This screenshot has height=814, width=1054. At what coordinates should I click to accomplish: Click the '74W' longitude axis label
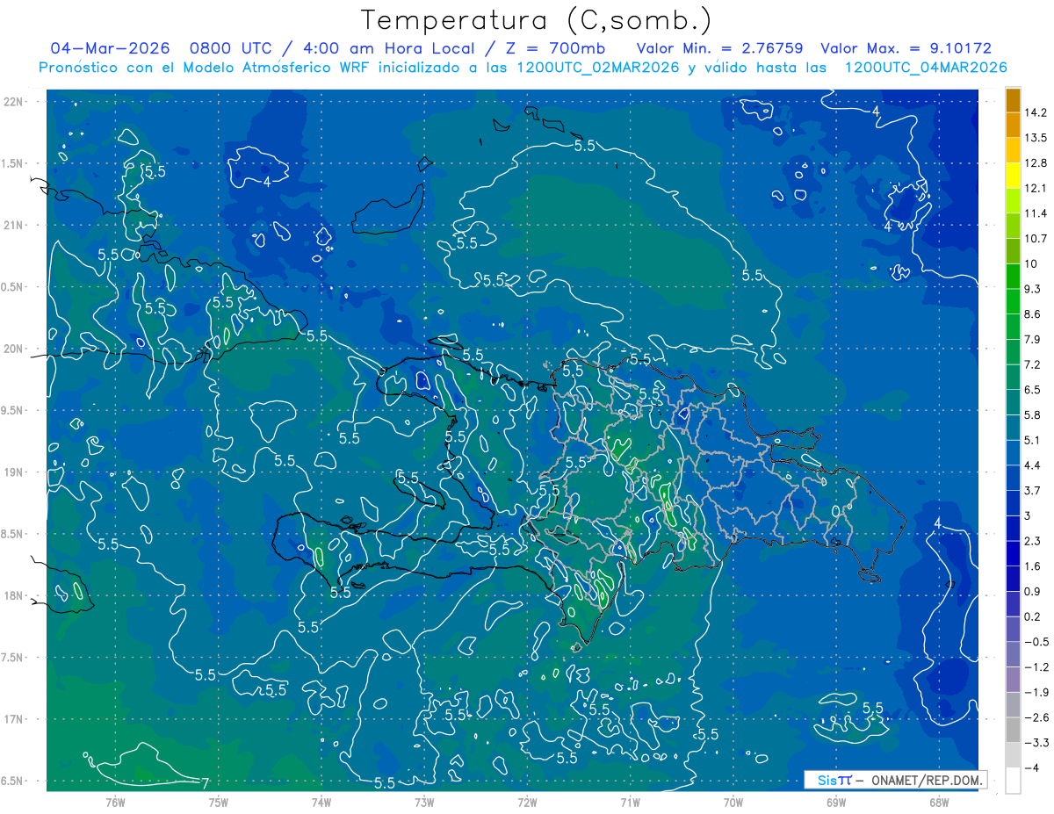[321, 802]
